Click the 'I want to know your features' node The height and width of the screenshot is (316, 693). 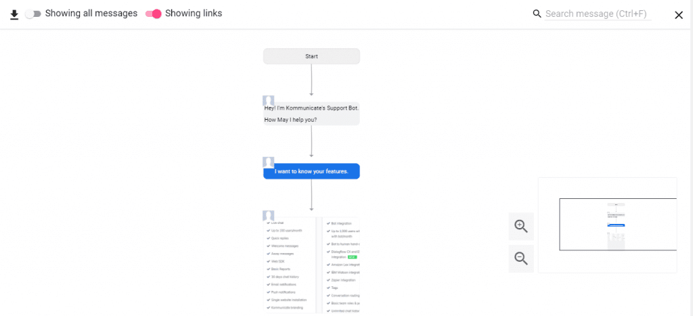click(311, 171)
